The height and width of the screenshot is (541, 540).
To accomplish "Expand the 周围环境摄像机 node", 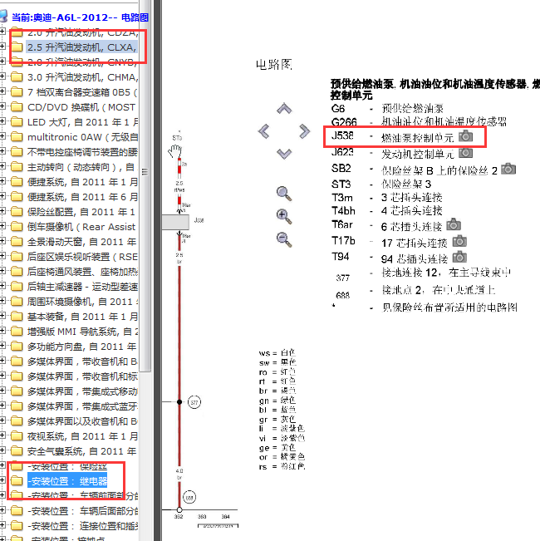I will (2, 301).
